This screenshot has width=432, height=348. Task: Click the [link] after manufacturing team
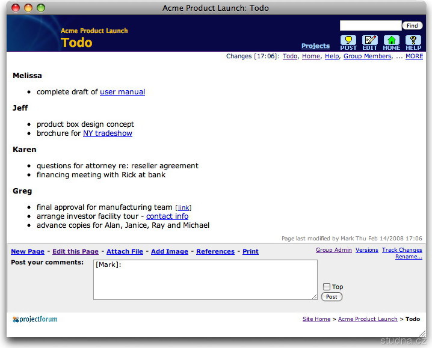(x=184, y=207)
